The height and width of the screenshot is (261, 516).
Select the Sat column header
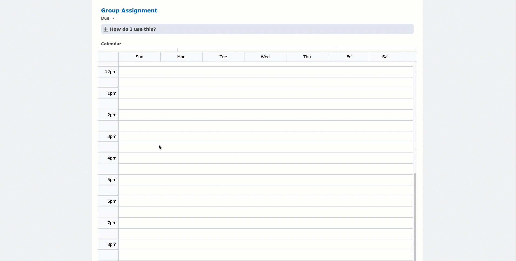pos(385,57)
